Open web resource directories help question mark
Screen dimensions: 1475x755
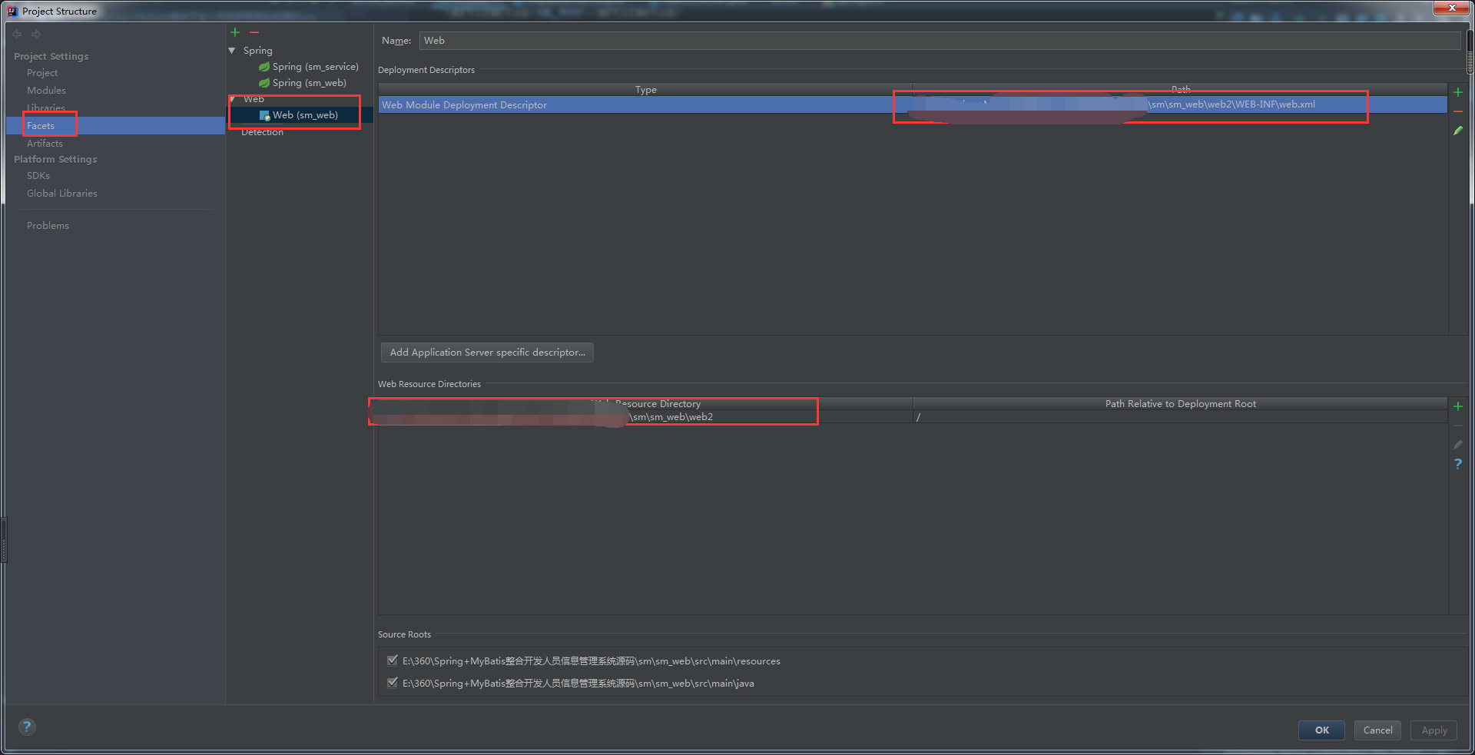(x=1458, y=464)
